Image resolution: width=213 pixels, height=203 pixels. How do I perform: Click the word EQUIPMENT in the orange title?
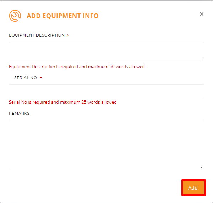pyautogui.click(x=62, y=16)
